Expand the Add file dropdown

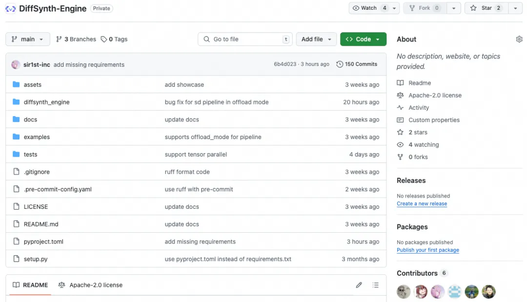tap(317, 40)
